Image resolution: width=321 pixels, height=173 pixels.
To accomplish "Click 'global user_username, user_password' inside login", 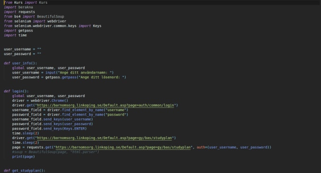I will [48, 96].
